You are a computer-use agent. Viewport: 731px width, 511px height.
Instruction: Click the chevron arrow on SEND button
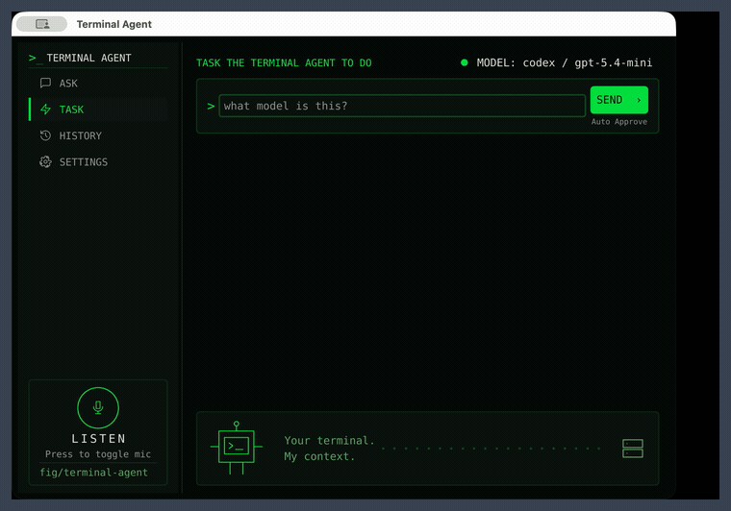coord(639,100)
